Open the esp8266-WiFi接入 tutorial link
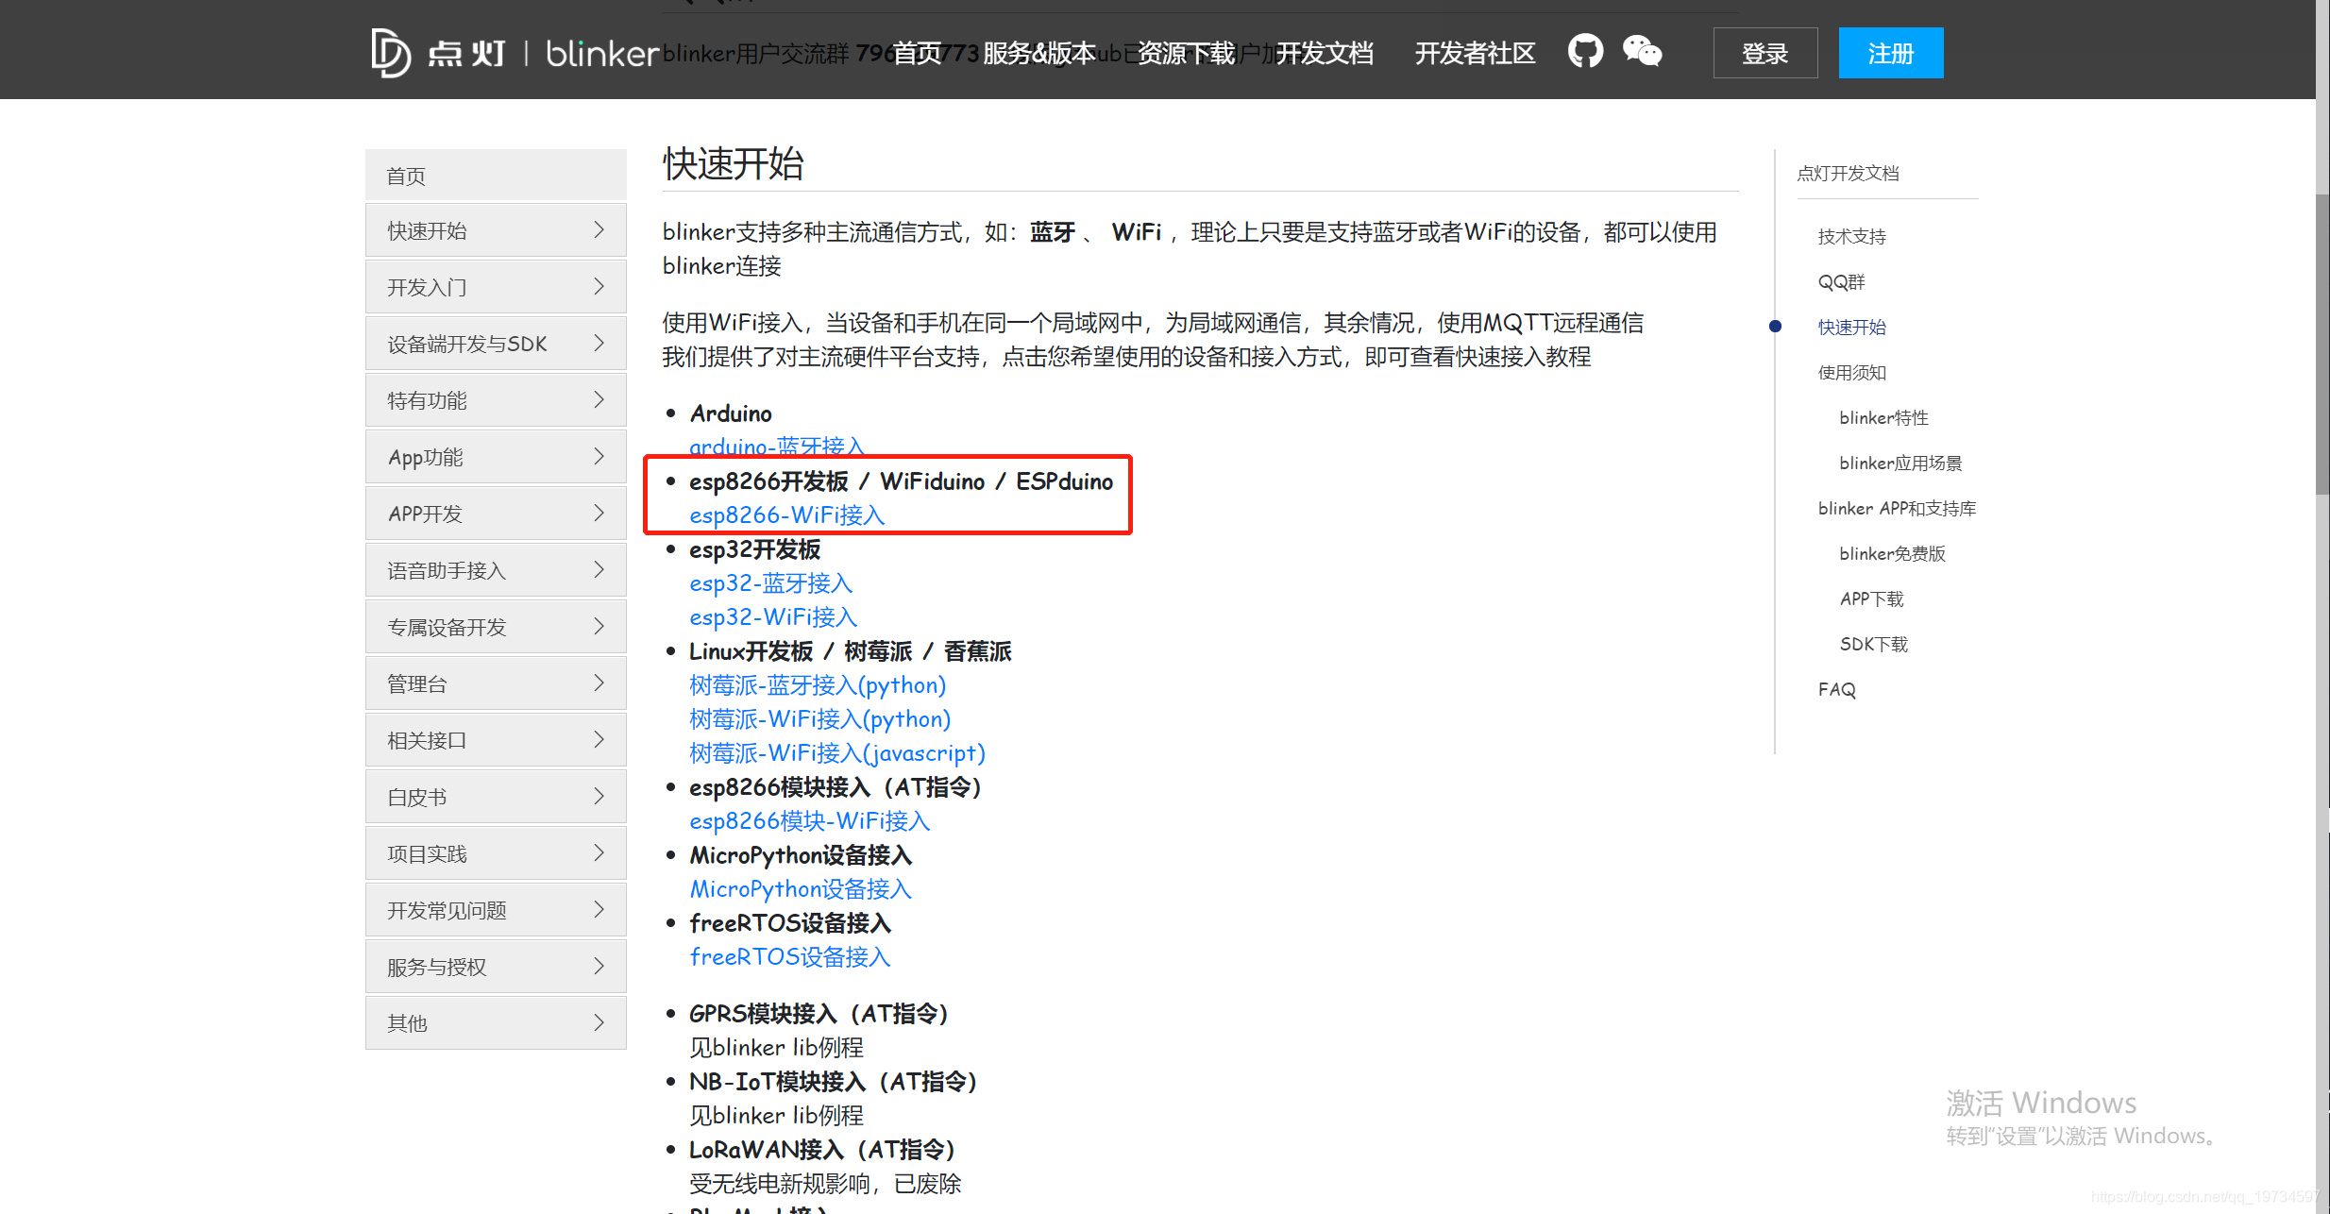The width and height of the screenshot is (2330, 1214). coord(786,514)
